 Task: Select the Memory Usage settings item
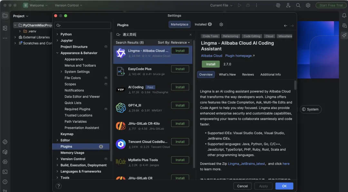[72, 152]
